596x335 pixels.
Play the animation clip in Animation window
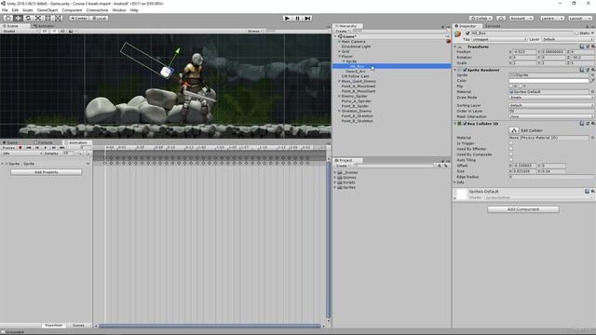tap(46, 147)
